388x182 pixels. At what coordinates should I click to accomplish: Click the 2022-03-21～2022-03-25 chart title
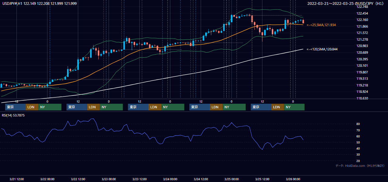click(345, 3)
